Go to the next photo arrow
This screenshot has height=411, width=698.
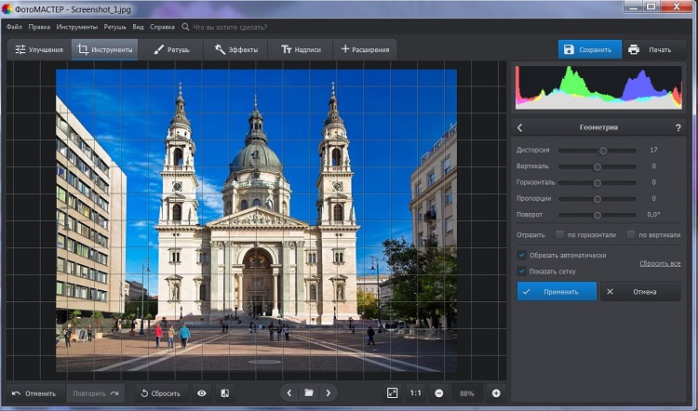[x=329, y=393]
